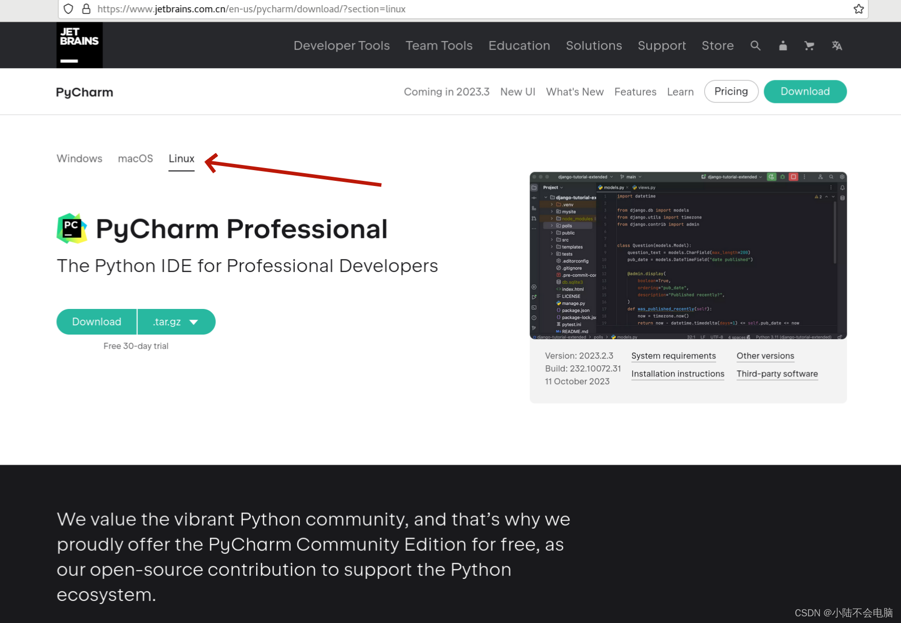Open the account profile icon

[783, 46]
